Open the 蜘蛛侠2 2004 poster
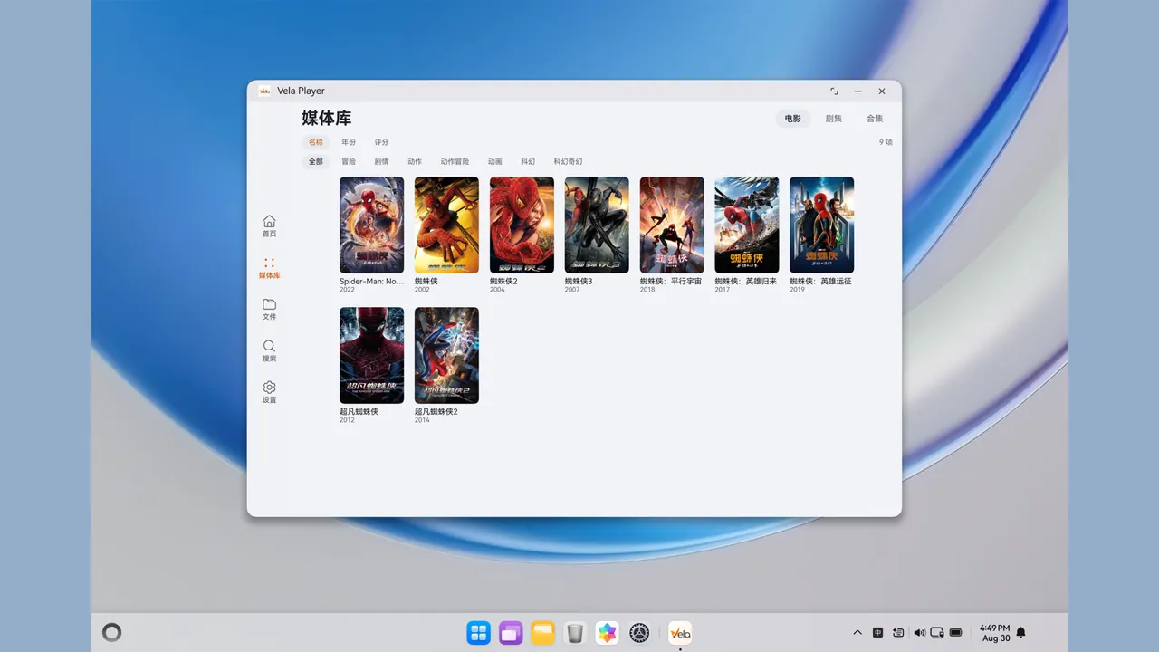This screenshot has height=652, width=1159. click(x=522, y=225)
